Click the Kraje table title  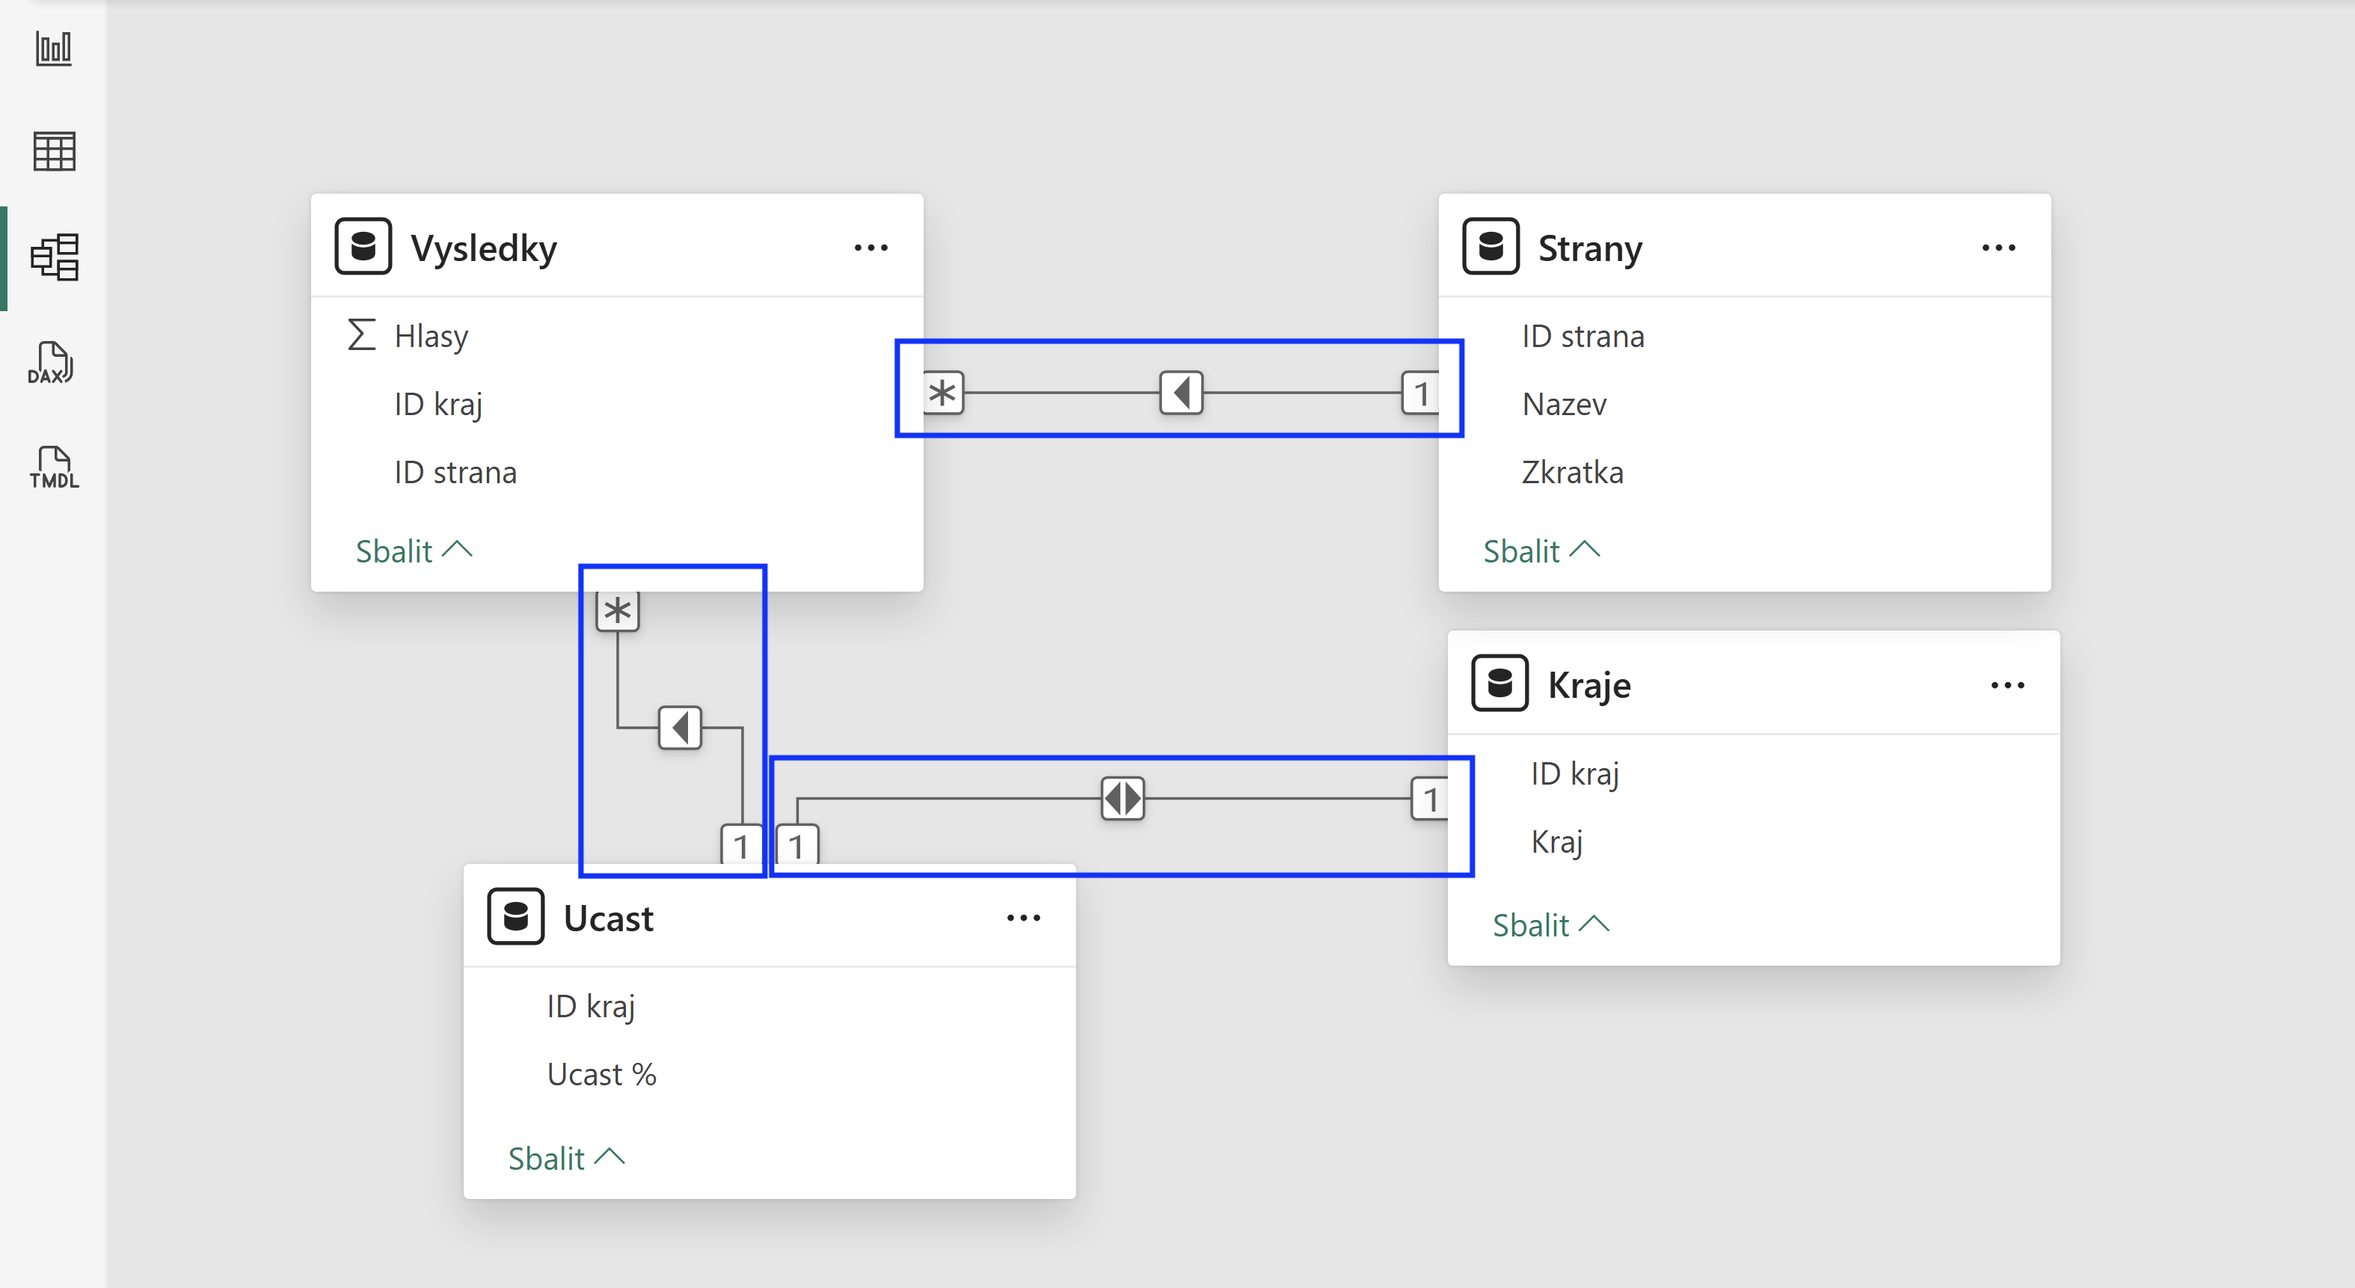[x=1589, y=684]
